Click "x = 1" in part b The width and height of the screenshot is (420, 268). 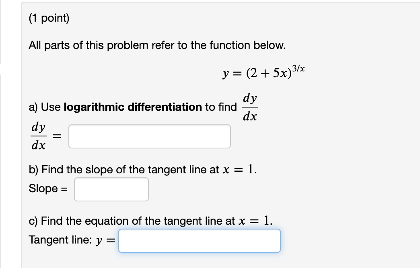coord(239,169)
